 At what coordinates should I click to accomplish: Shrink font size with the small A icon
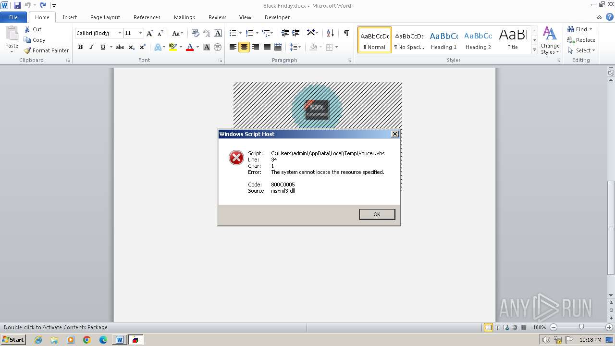point(160,33)
